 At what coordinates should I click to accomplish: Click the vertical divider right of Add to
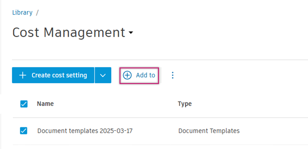coord(161,75)
